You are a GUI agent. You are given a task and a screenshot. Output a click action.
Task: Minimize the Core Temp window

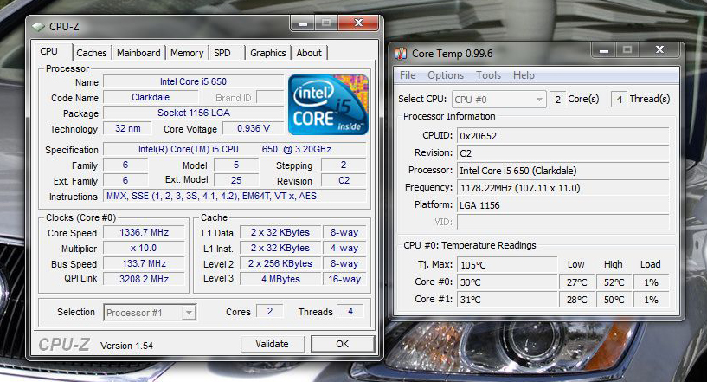click(x=604, y=50)
